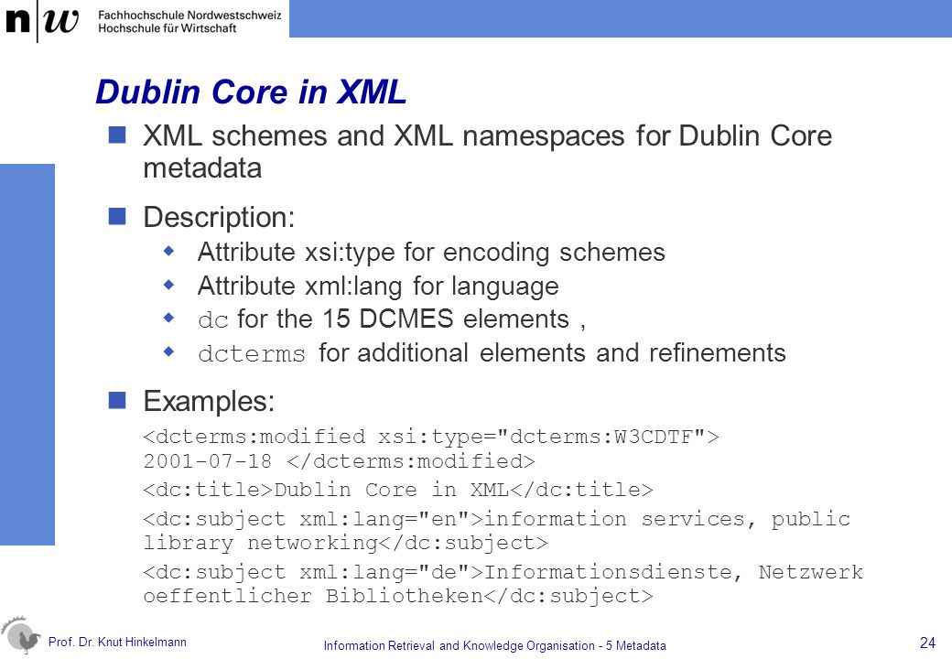Click the 'Examples:' heading
Image resolution: width=952 pixels, height=659 pixels.
(x=209, y=402)
